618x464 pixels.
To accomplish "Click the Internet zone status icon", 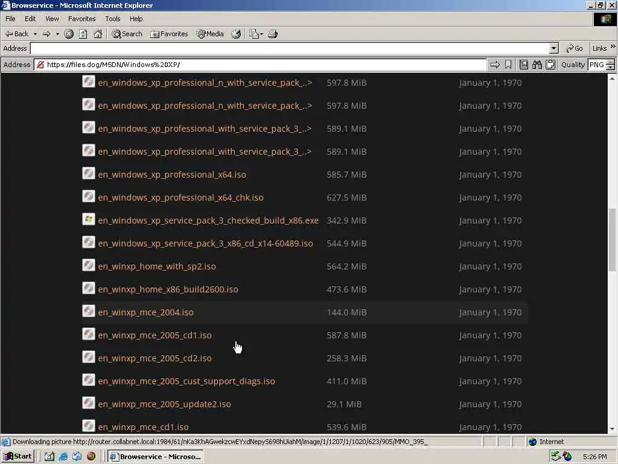I will tap(532, 442).
